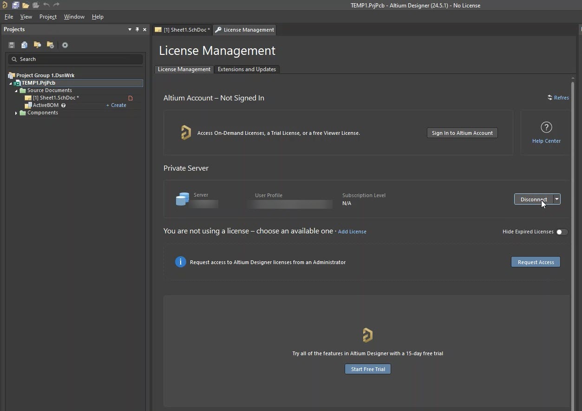Select the ActiveBOM tree entry
The image size is (582, 411).
click(x=46, y=106)
